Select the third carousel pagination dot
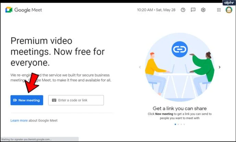Viewport: 236px width, 142px height. [181, 124]
